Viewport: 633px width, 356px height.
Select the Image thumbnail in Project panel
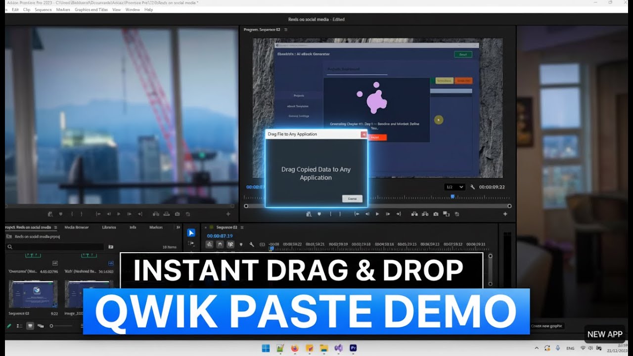pyautogui.click(x=89, y=294)
